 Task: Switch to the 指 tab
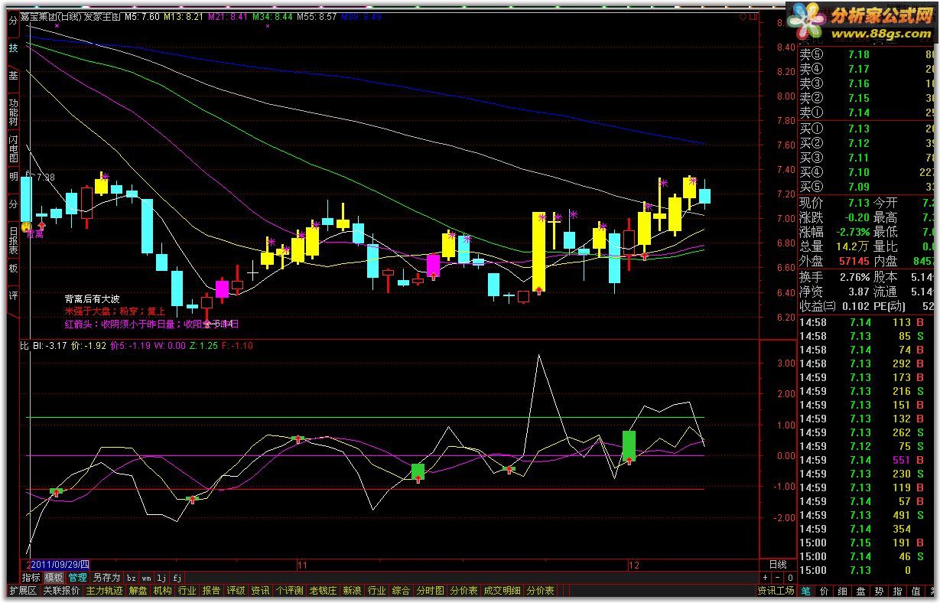click(898, 591)
